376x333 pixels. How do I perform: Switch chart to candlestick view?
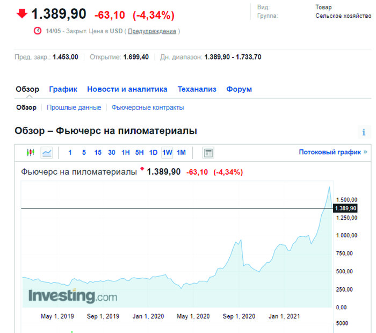31,153
